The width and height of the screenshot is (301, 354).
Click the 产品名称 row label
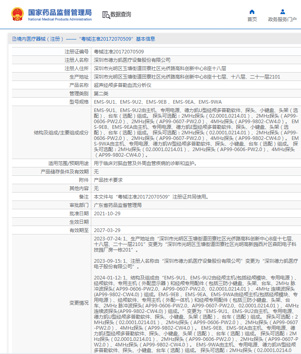pyautogui.click(x=79, y=85)
